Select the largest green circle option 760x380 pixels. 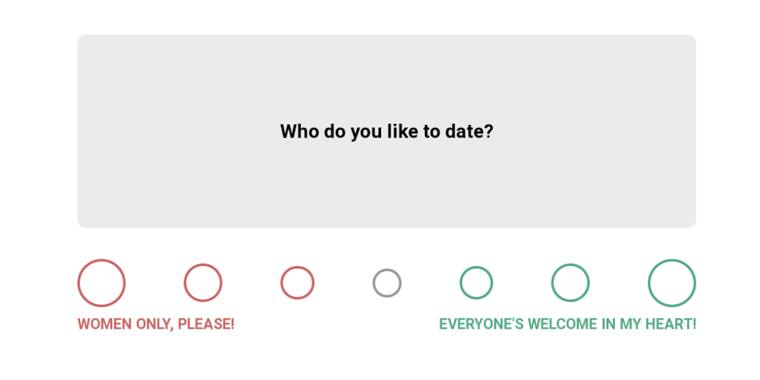672,282
